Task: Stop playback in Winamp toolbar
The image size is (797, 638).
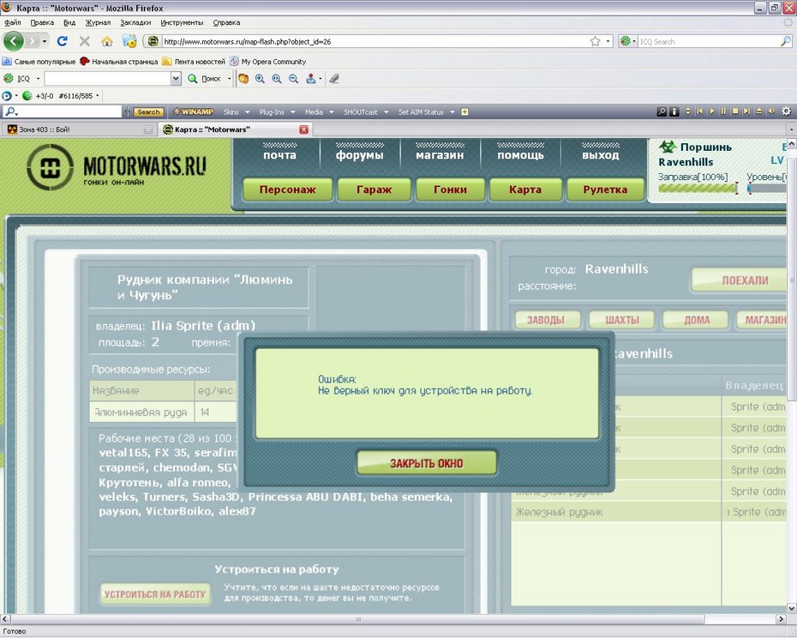Action: pyautogui.click(x=735, y=111)
